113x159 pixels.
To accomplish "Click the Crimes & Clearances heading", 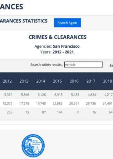I will click(x=58, y=37).
